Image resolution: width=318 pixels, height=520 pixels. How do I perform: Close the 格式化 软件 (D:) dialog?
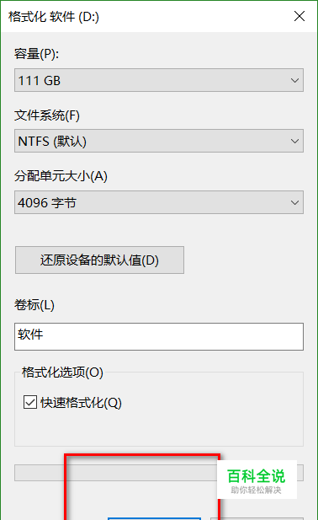[299, 16]
